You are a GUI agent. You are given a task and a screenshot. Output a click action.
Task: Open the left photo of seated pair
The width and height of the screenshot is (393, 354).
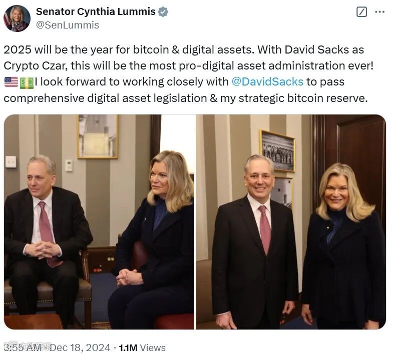pos(99,222)
